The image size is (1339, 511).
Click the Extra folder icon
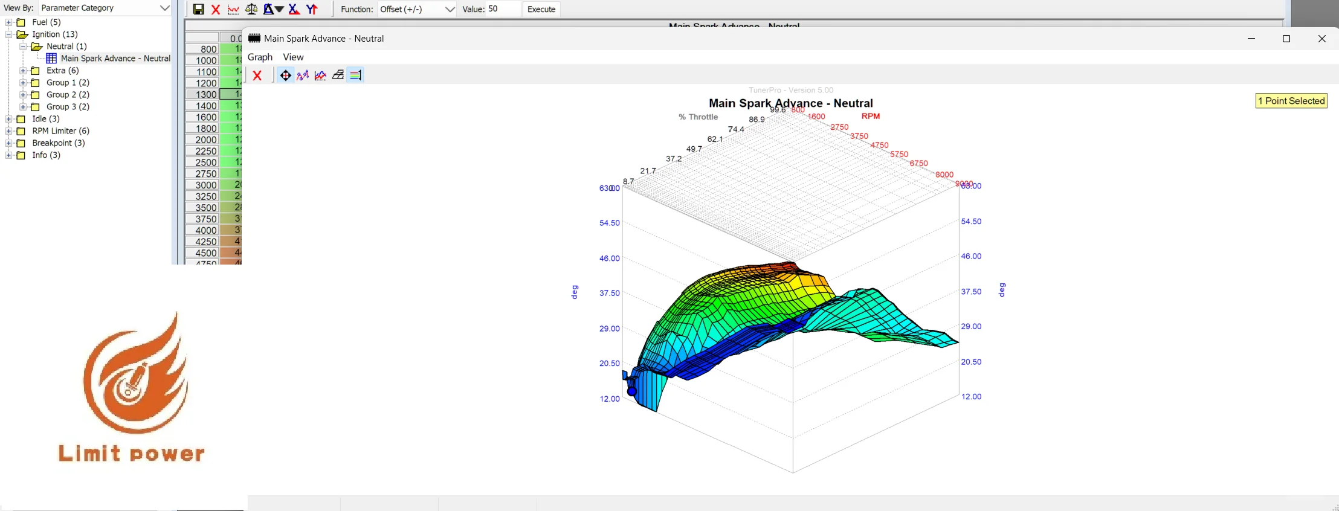click(35, 71)
